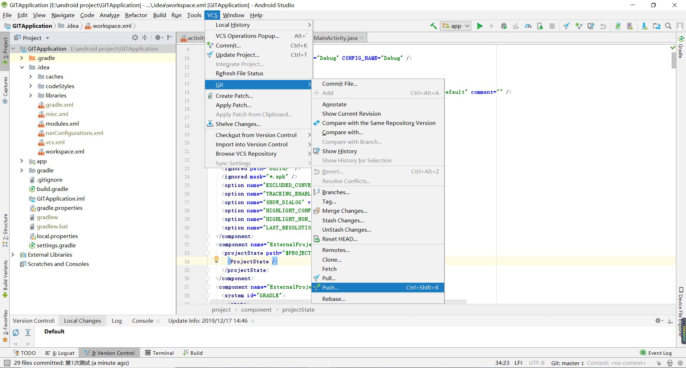Collapse the .idea folder in Project tree
Image resolution: width=686 pixels, height=368 pixels.
[22, 67]
